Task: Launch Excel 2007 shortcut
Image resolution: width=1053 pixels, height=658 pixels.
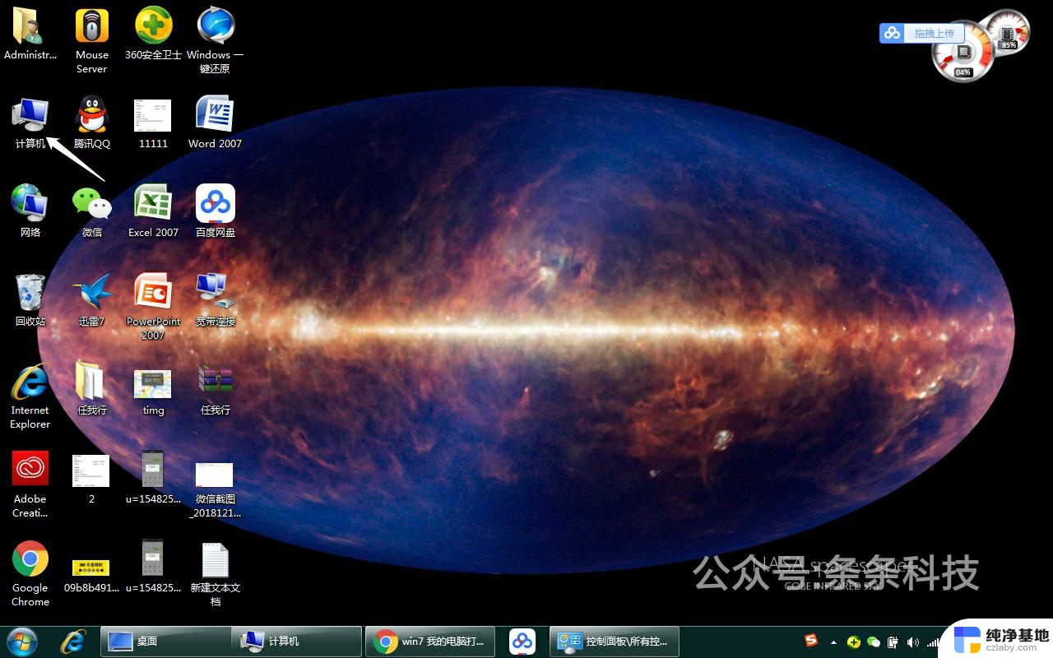Action: pyautogui.click(x=154, y=212)
